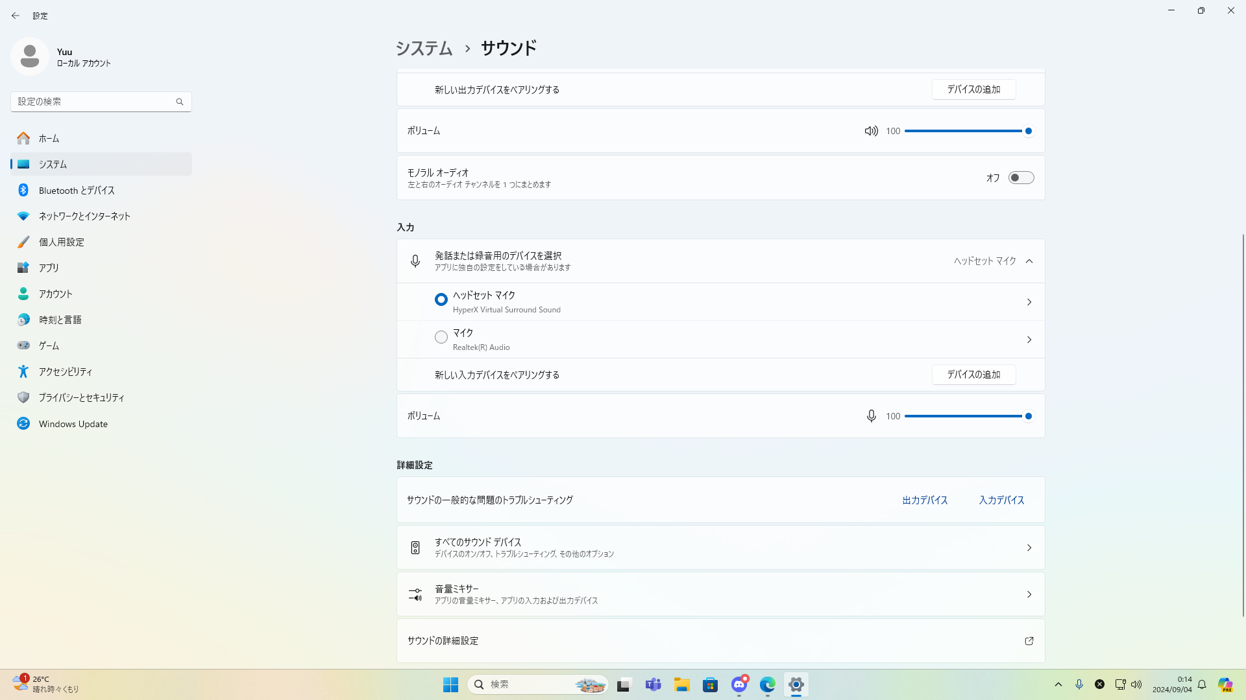The image size is (1246, 700).
Task: Open Microsoft Edge from the taskbar
Action: [x=768, y=684]
